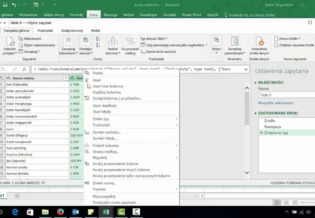Viewport: 315px width, 218px height.
Task: Collapse the ZASTOSOWANE KROKI section
Action: (255, 113)
